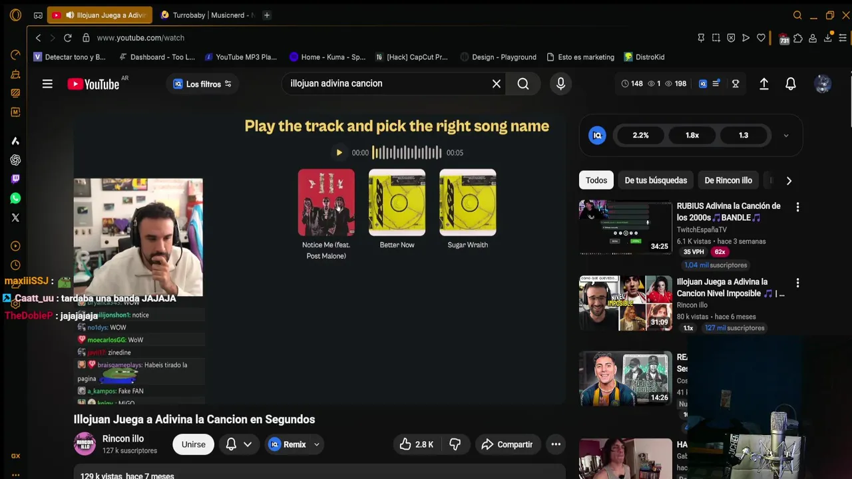Open the notification bell dropdown
Image resolution: width=852 pixels, height=479 pixels.
pyautogui.click(x=238, y=444)
